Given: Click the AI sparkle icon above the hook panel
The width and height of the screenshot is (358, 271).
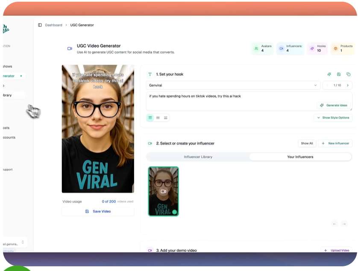Looking at the screenshot, I should [329, 74].
